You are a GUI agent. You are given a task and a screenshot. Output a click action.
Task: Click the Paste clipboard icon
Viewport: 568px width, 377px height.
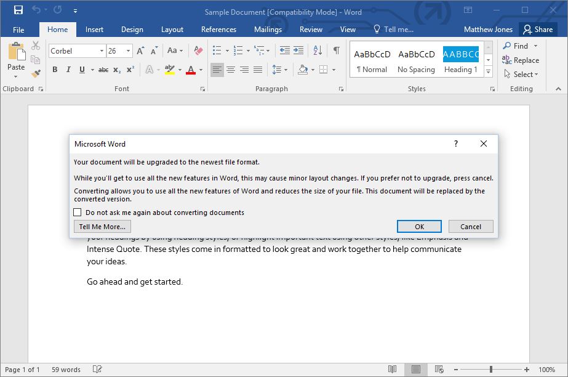[x=16, y=51]
